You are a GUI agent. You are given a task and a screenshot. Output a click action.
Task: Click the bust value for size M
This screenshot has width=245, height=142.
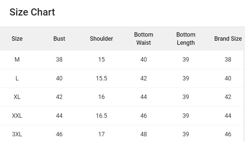point(59,60)
